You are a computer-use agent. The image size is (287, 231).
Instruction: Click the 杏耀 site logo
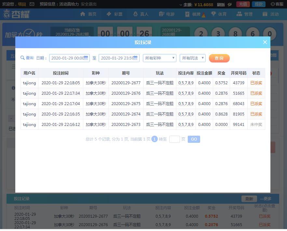(x=16, y=14)
